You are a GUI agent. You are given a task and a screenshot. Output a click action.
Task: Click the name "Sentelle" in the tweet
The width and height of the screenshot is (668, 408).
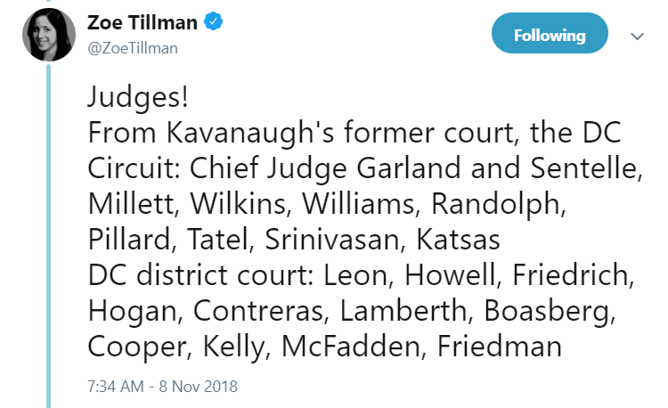point(586,168)
